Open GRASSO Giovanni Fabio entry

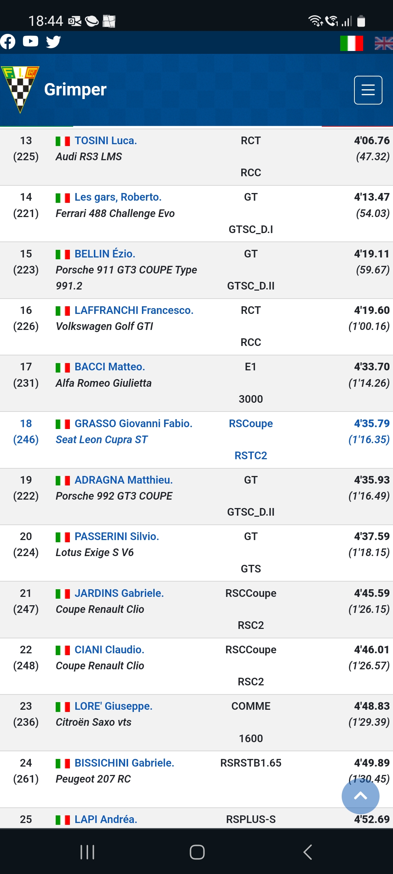[x=133, y=424]
